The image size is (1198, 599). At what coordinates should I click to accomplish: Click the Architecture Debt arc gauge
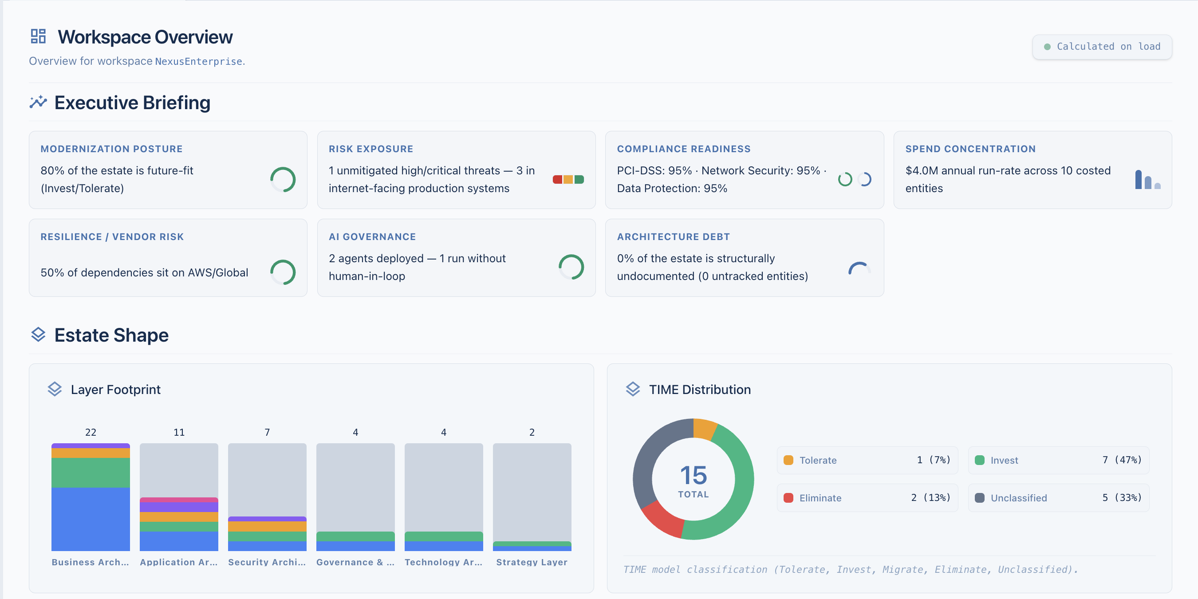click(x=859, y=268)
